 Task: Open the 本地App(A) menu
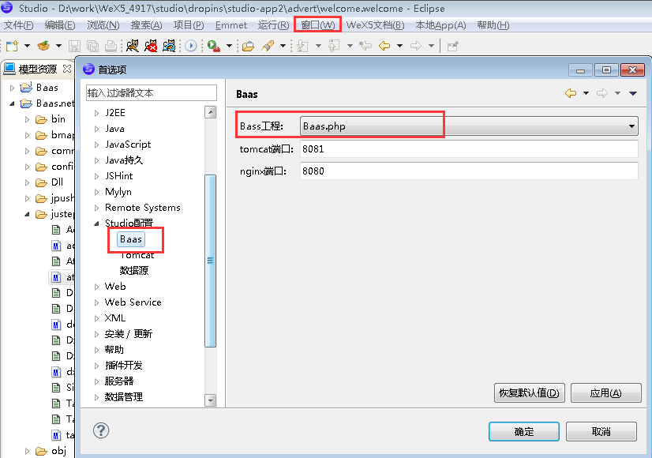tap(440, 25)
